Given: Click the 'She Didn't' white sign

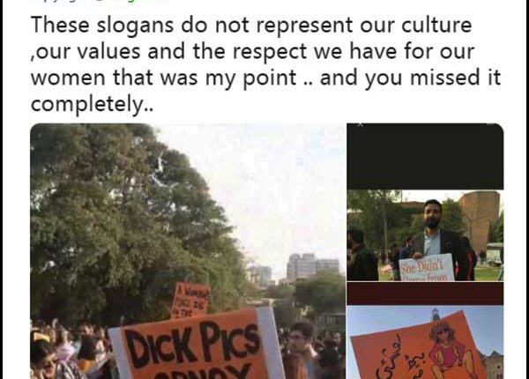Looking at the screenshot, I should pos(427,268).
